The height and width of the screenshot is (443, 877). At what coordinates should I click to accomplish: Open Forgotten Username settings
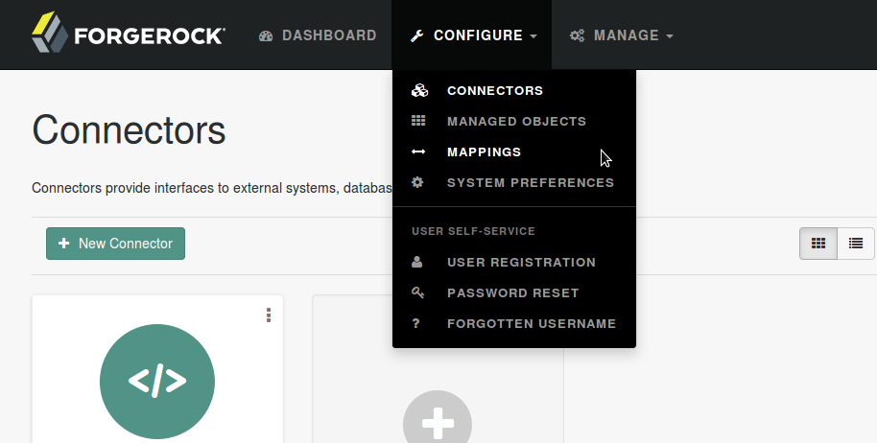(514, 324)
